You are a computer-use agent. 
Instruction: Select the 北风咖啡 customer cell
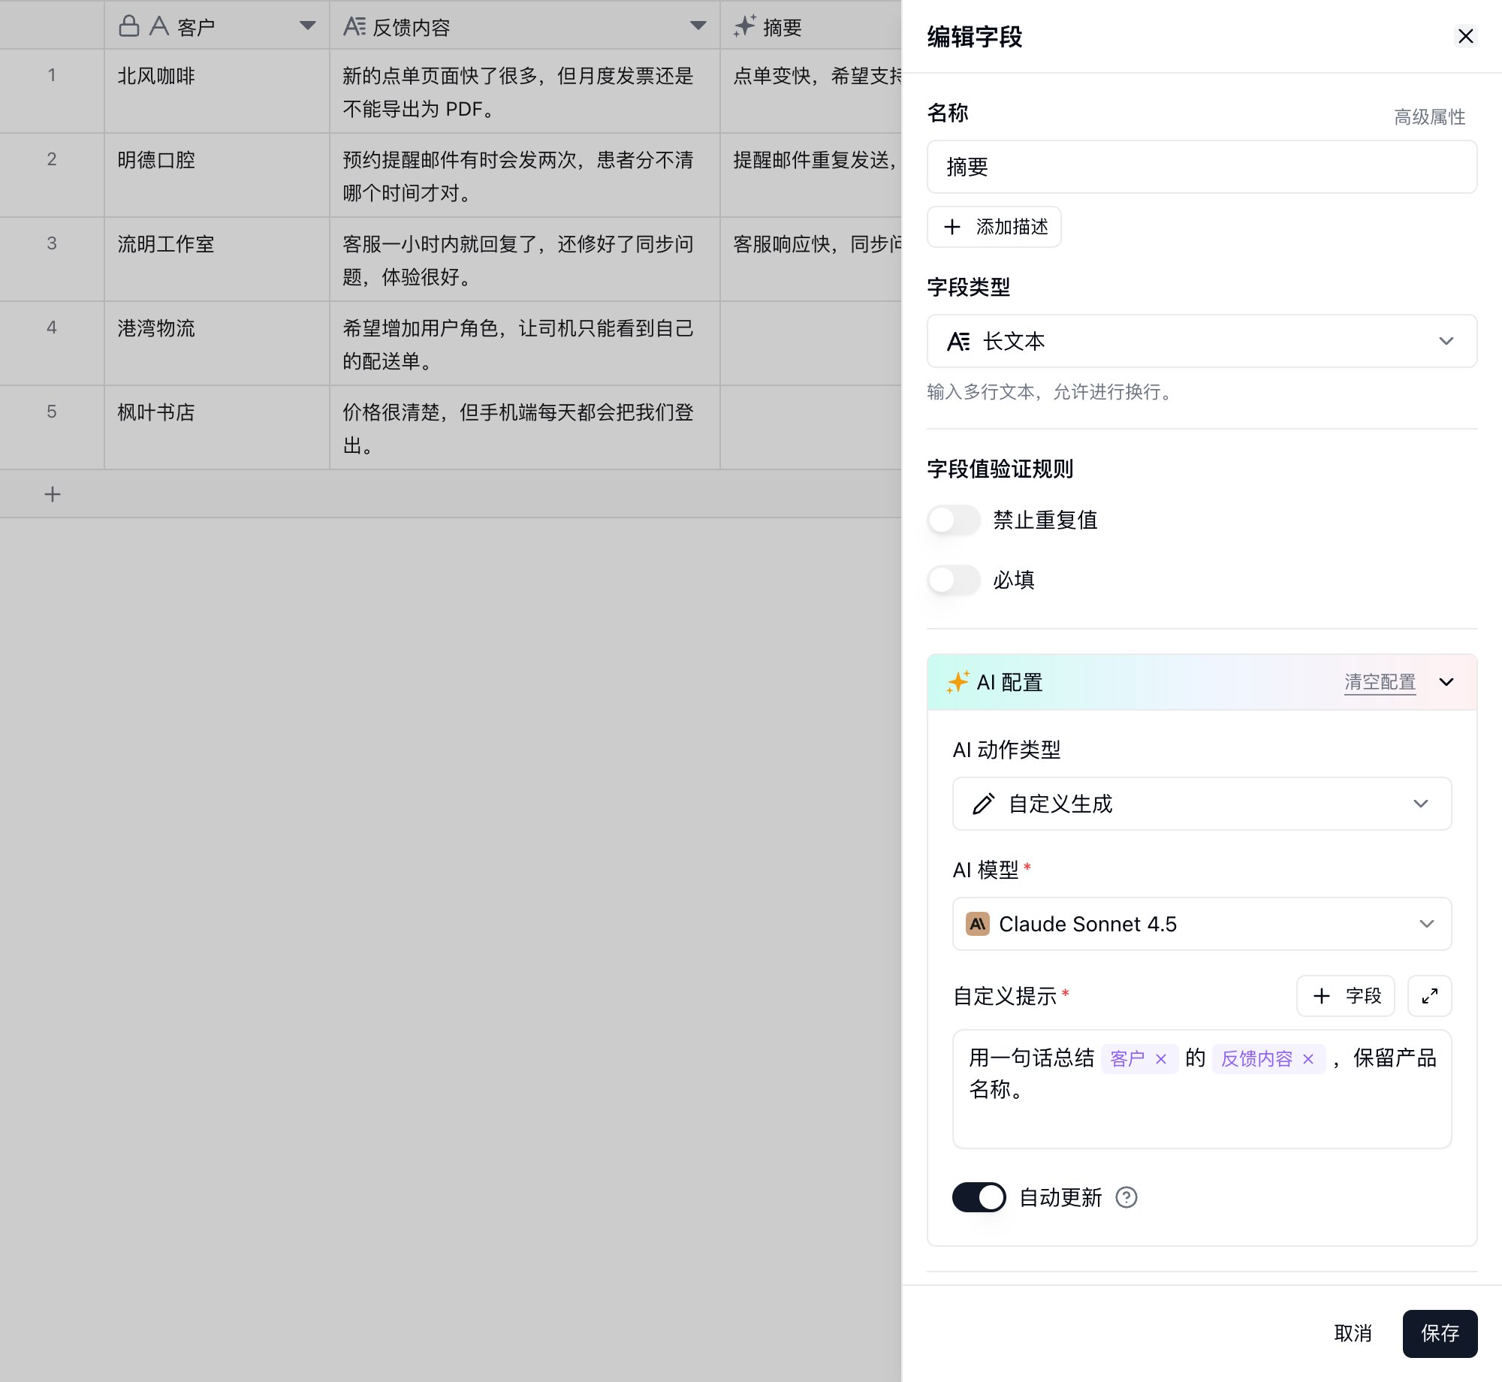pos(217,92)
